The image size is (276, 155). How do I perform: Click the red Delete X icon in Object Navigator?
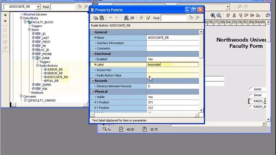pos(5,21)
